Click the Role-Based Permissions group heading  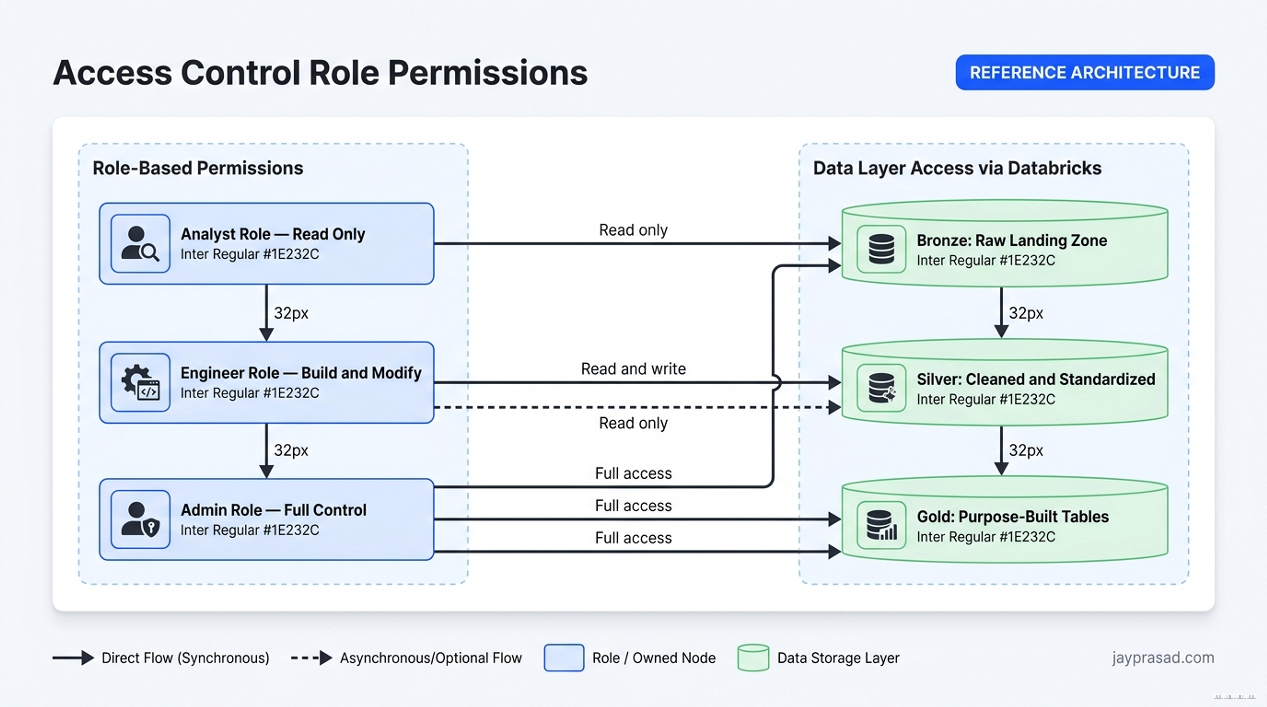pyautogui.click(x=198, y=168)
